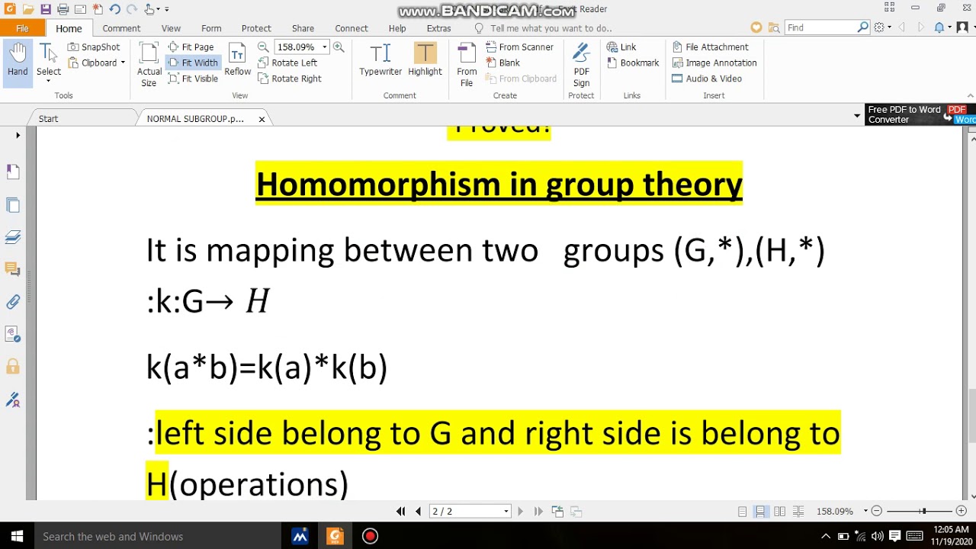Open the Attachments paperclip panel

[13, 302]
